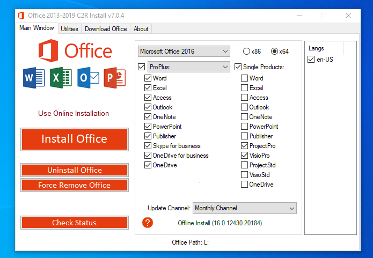Image resolution: width=373 pixels, height=258 pixels.
Task: Minimize the C2R Install window
Action: pos(299,16)
